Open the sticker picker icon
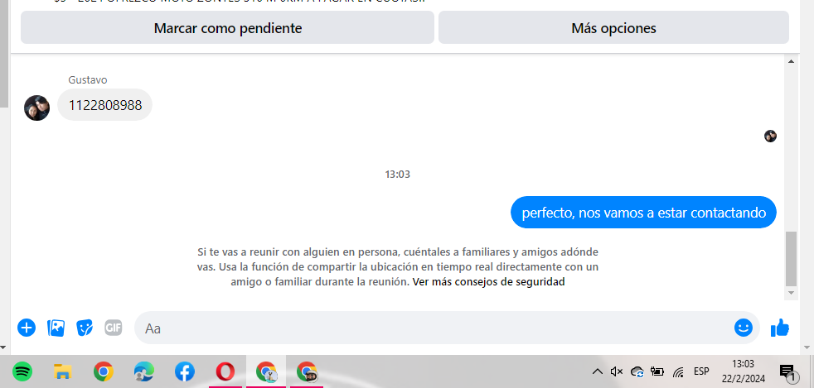Viewport: 814px width, 388px height. pyautogui.click(x=85, y=328)
